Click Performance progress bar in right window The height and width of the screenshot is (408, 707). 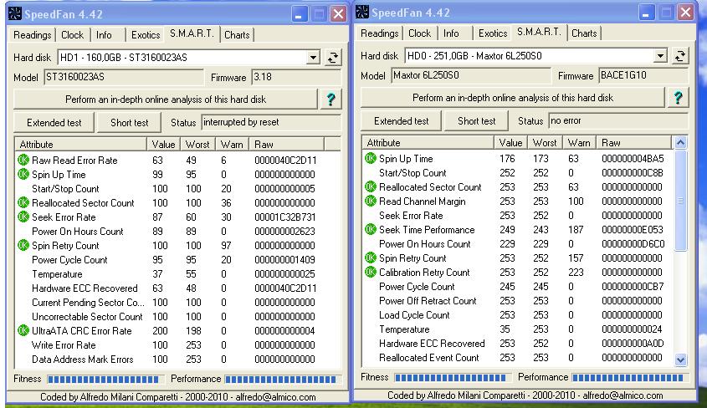point(629,377)
